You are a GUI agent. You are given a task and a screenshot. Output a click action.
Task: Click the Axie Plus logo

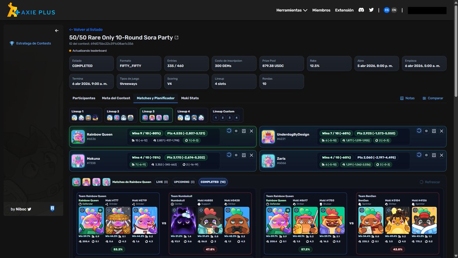click(x=31, y=10)
